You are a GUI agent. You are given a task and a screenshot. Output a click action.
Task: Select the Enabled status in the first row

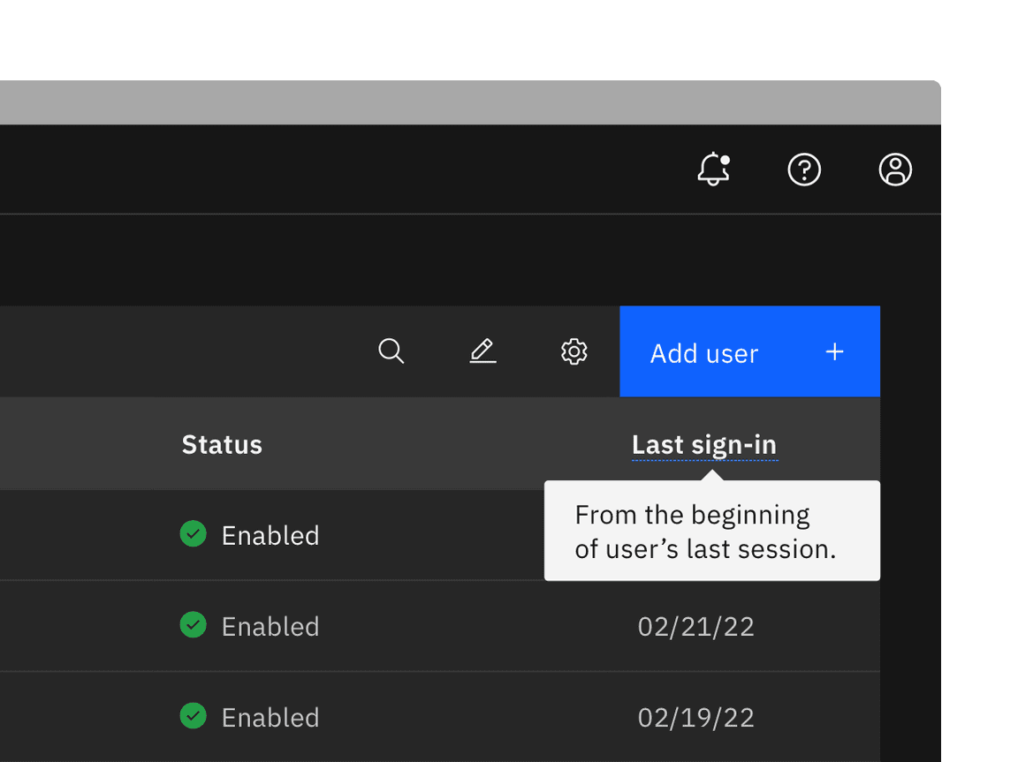pos(270,536)
